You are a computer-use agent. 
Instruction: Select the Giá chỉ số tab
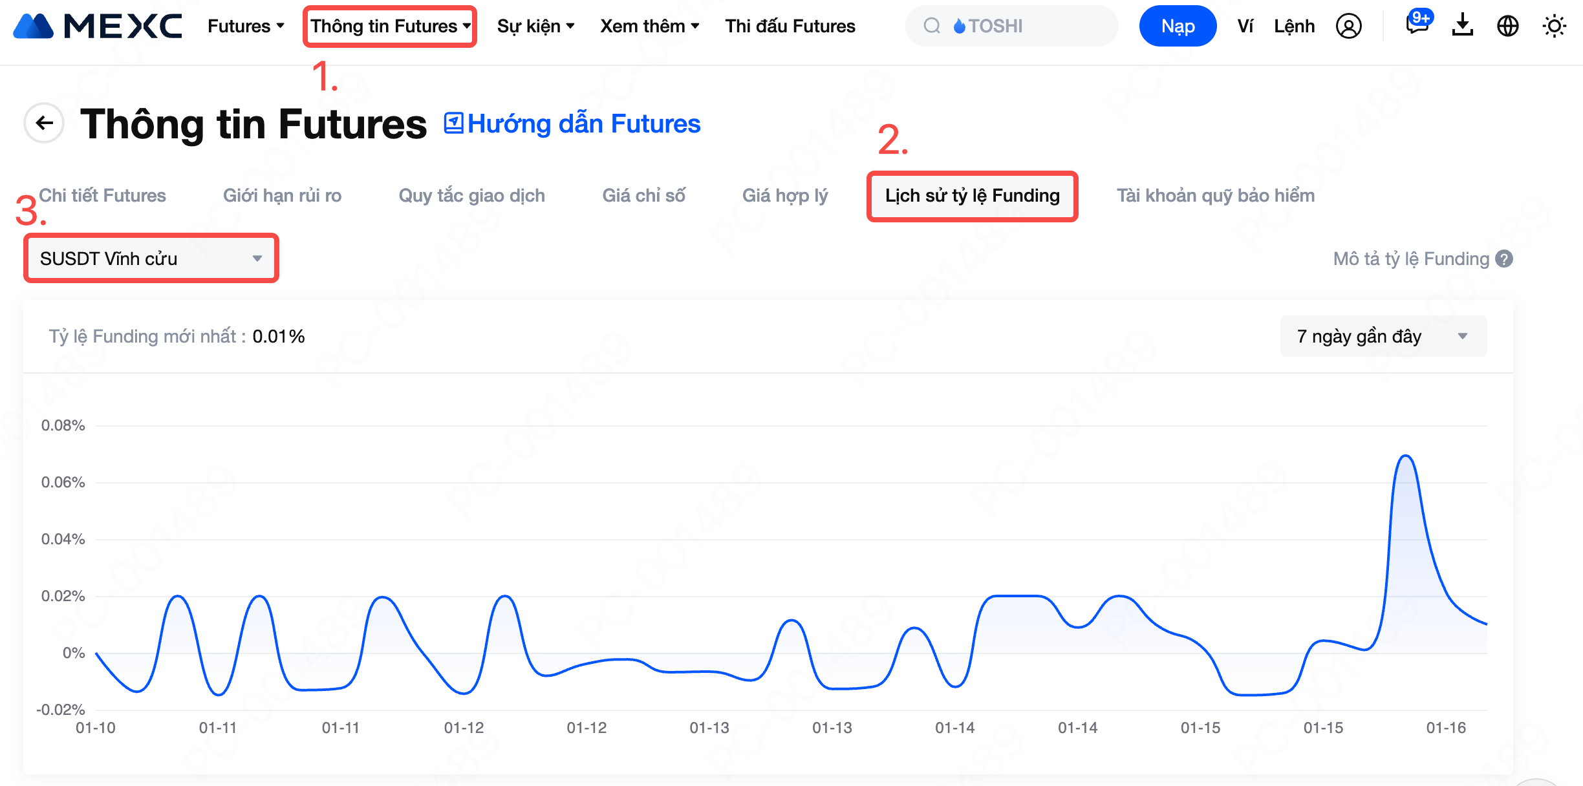(x=643, y=196)
